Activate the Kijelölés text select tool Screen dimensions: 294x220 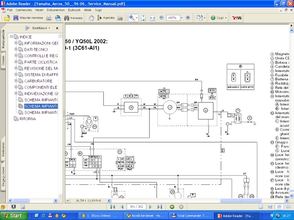coord(106,18)
